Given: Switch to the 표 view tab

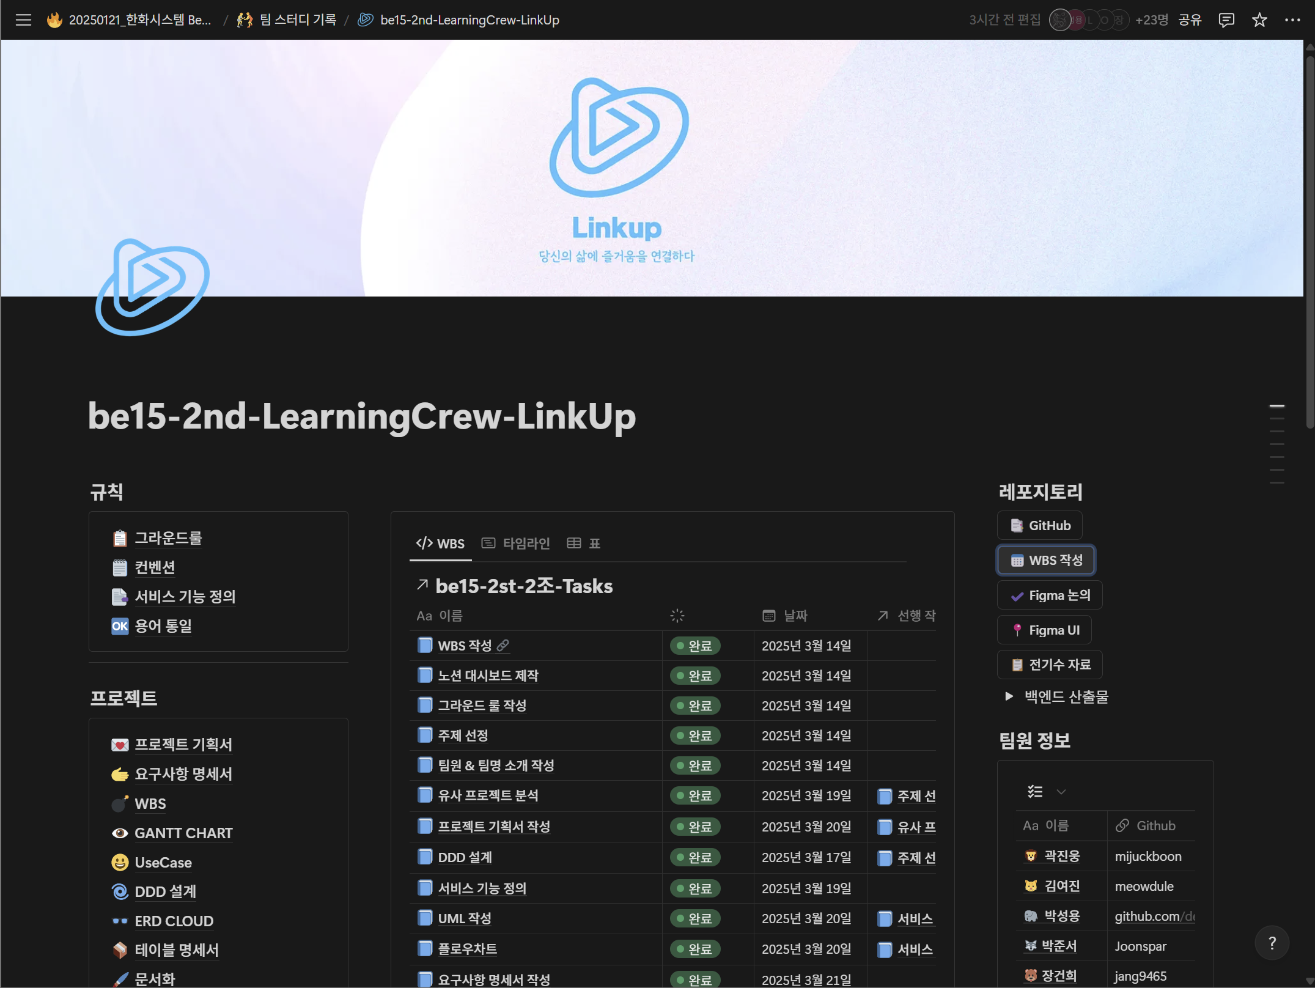Looking at the screenshot, I should [x=584, y=544].
